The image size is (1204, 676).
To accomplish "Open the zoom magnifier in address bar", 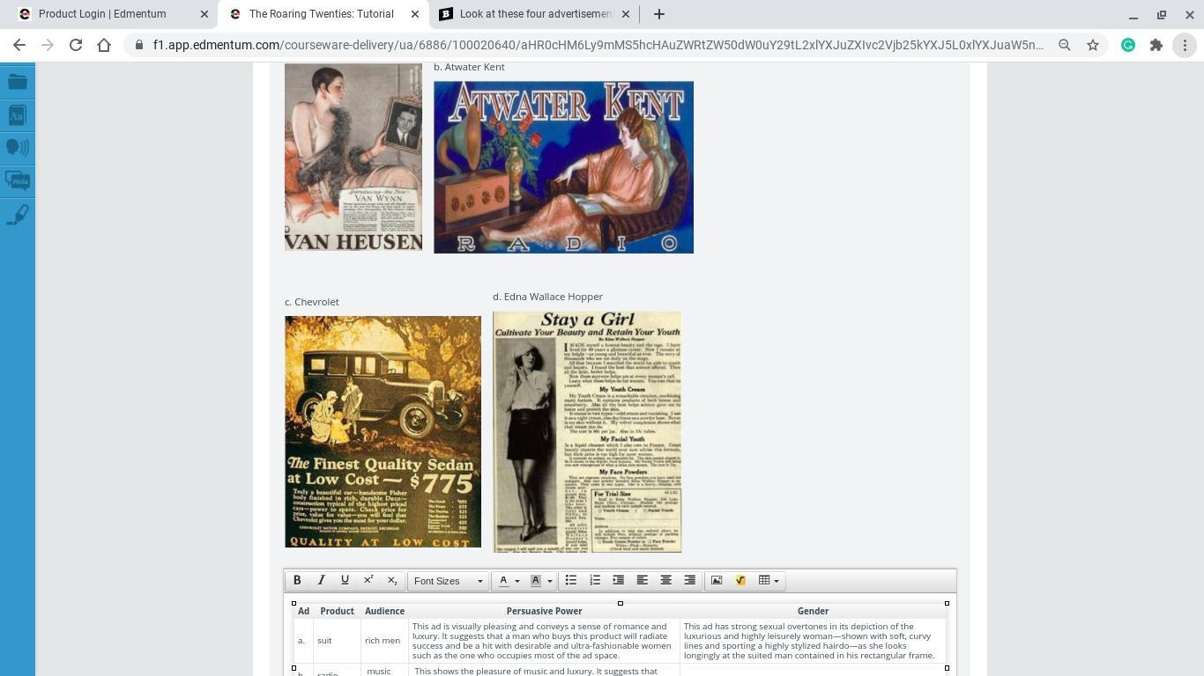I will [x=1065, y=45].
